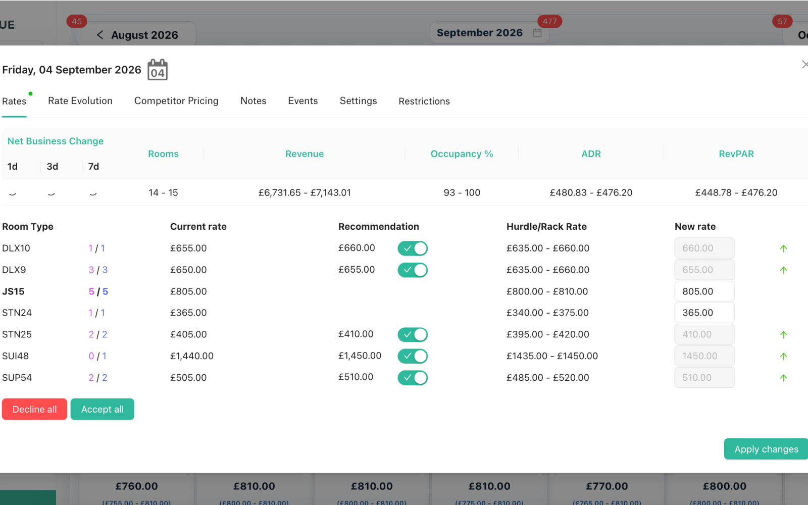
Task: Open the September 2026 calendar picker icon
Action: pos(537,33)
